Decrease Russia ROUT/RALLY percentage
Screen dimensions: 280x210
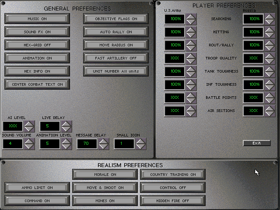[269, 48]
